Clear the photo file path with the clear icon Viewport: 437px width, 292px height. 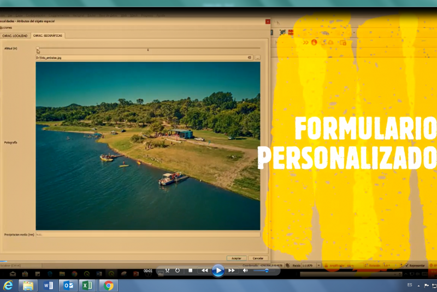click(250, 58)
